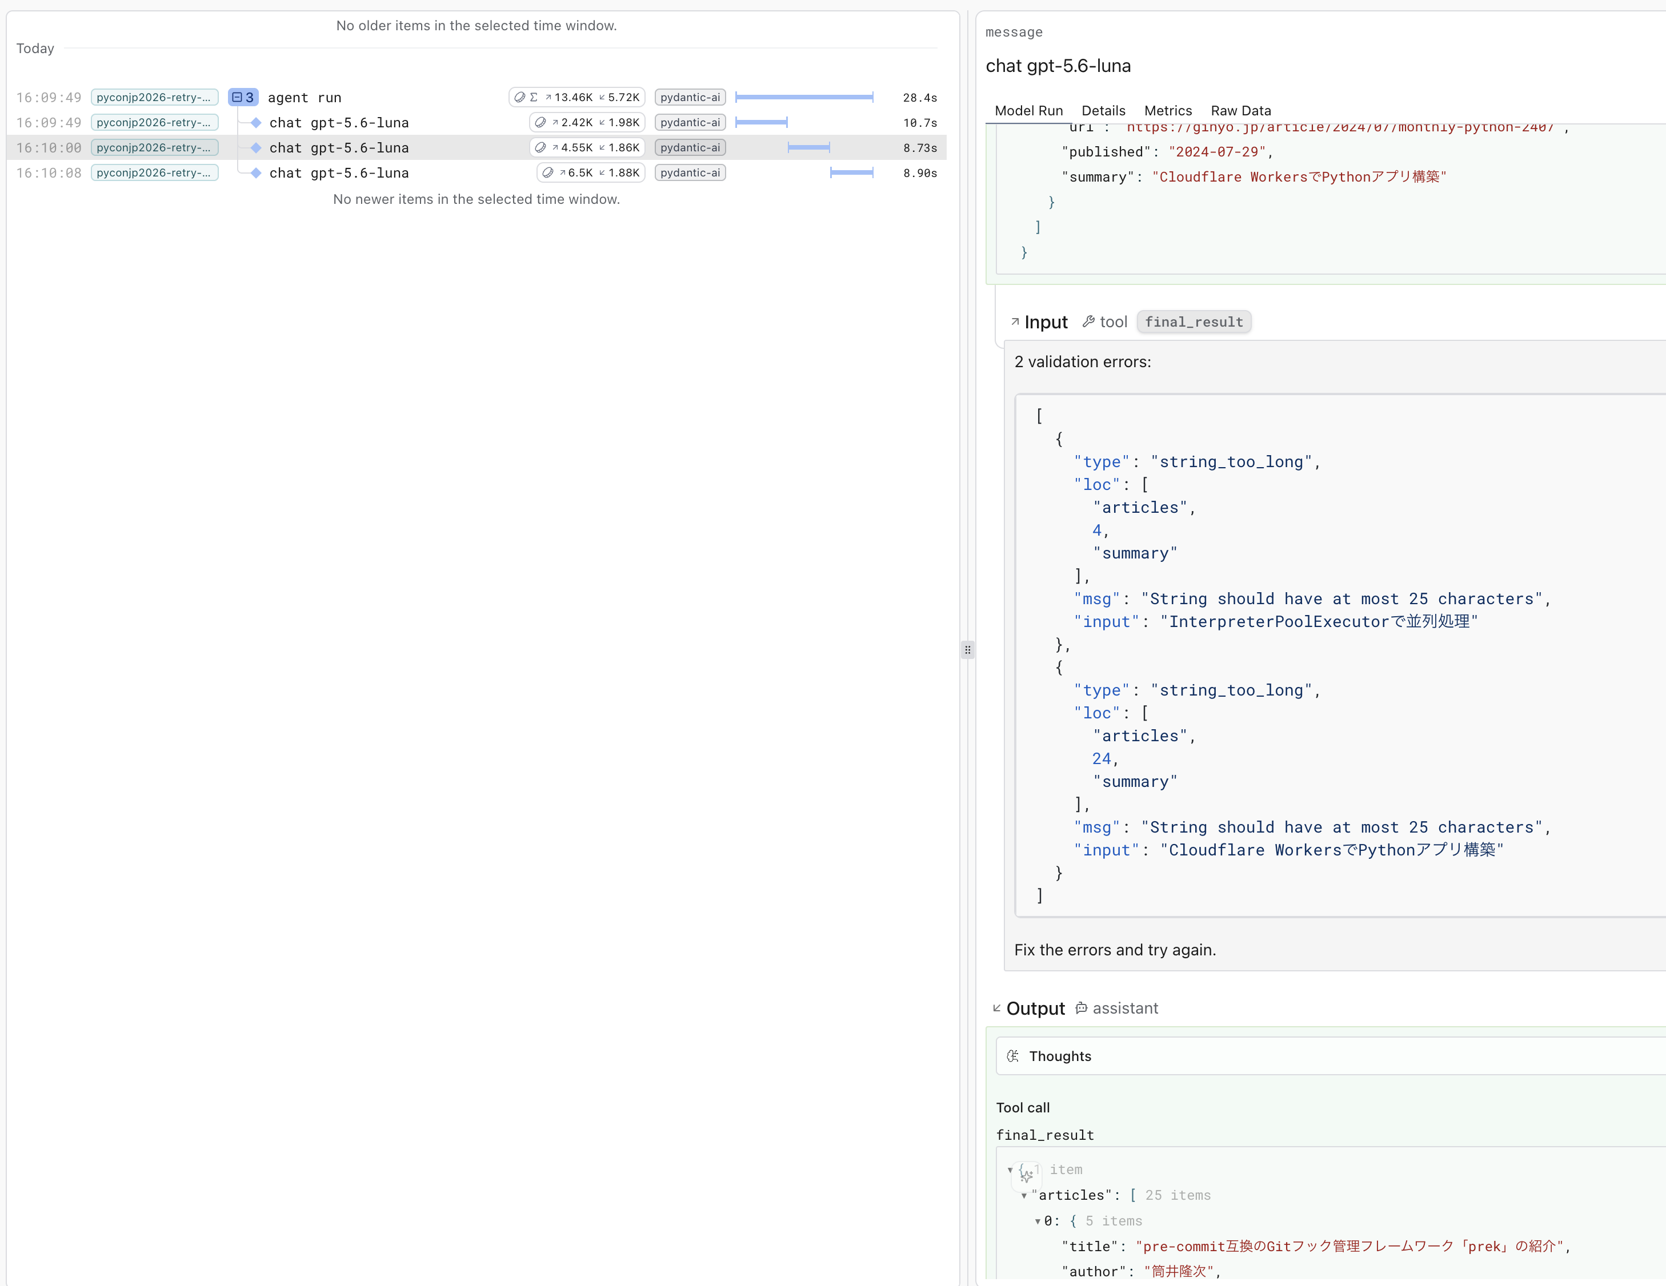
Task: Collapse the root '1 item' JSON node
Action: pyautogui.click(x=1010, y=1170)
